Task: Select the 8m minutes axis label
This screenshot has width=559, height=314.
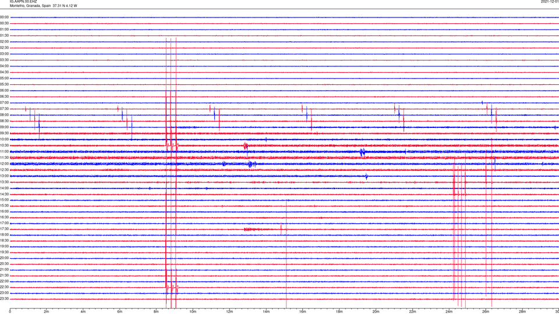Action: (156, 312)
